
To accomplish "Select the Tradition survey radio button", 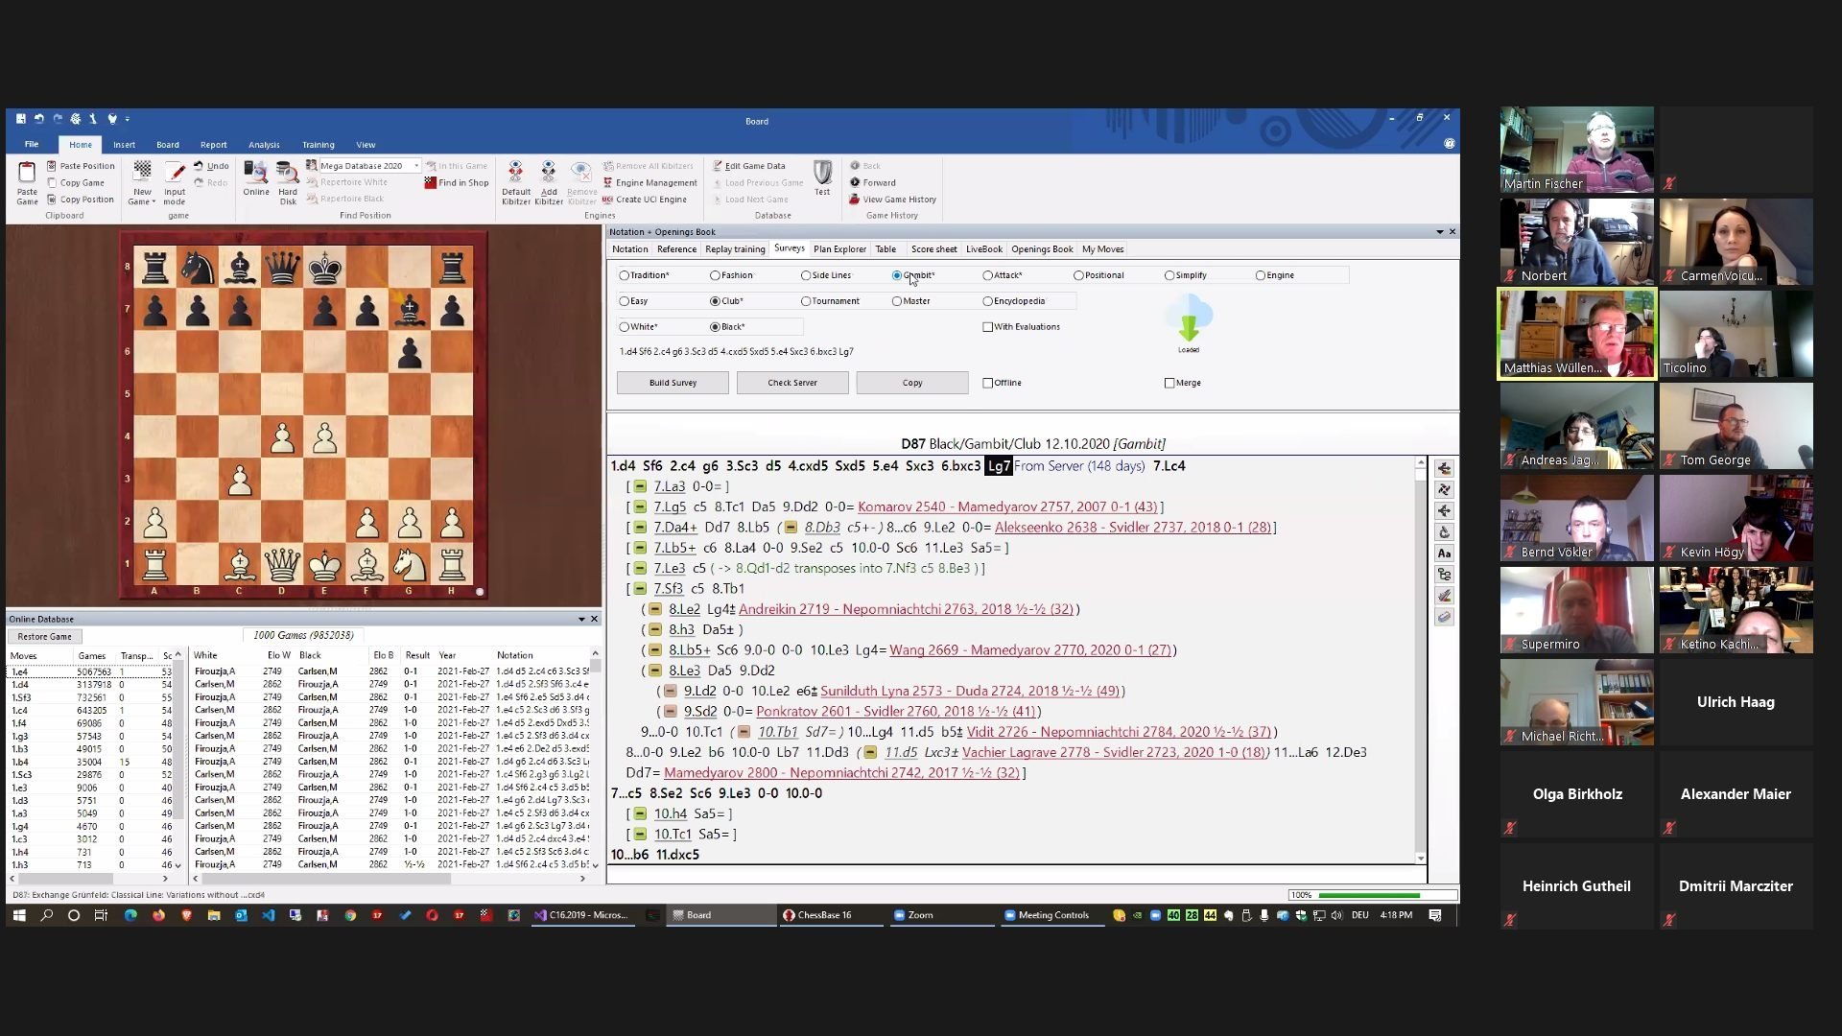I will (x=625, y=275).
